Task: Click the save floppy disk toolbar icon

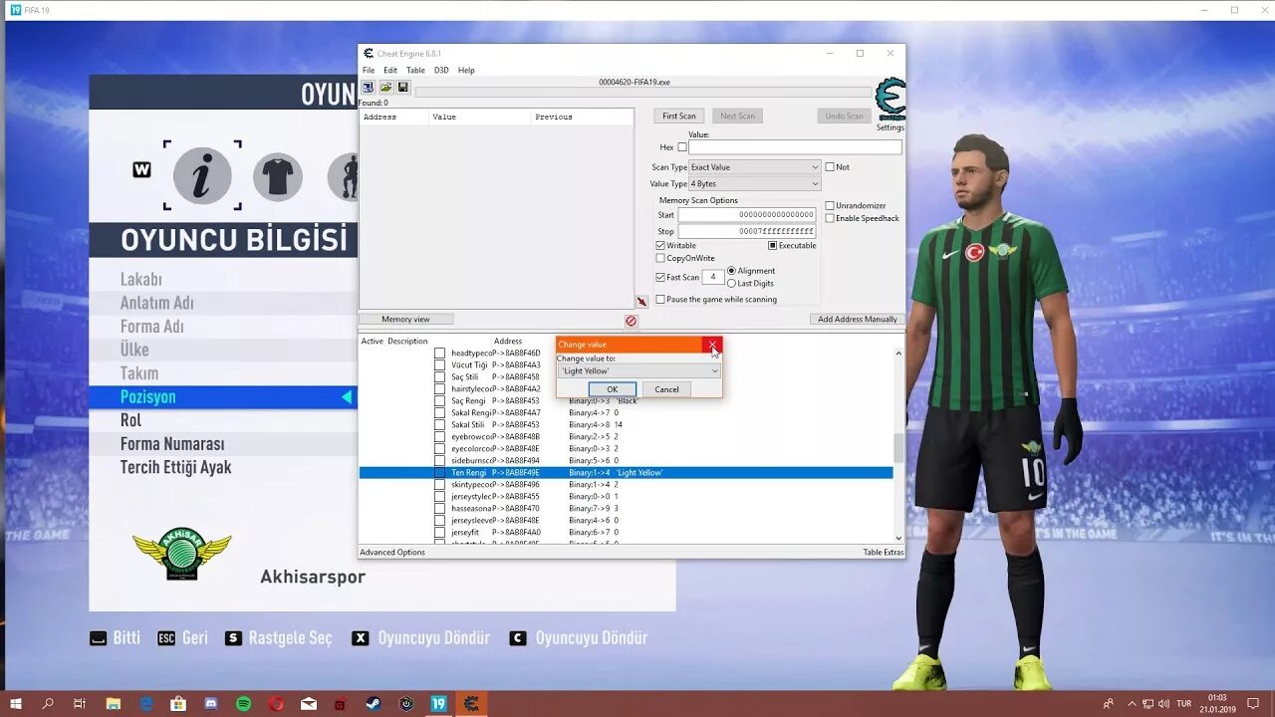Action: point(402,88)
